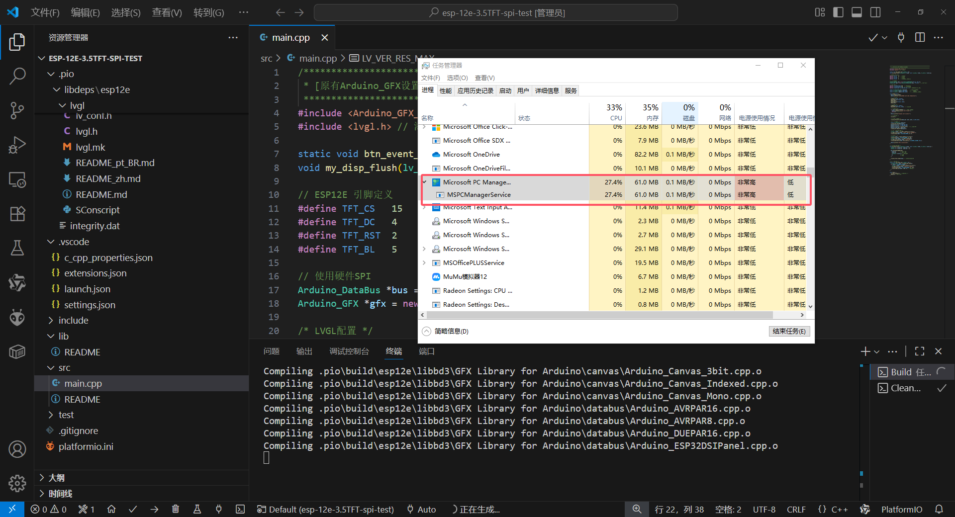Click Default (esp-12e-3.5TFT-spi-test) environment switcher
Image resolution: width=955 pixels, height=517 pixels.
tap(325, 509)
